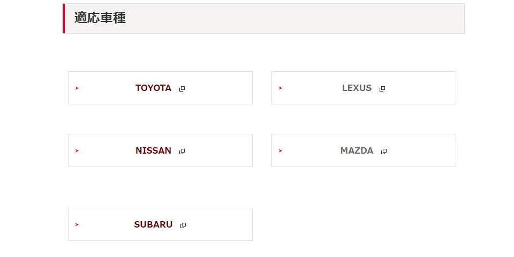Screen dimensions: 514x257
Task: Select the LEXUS button box
Action: (x=364, y=88)
